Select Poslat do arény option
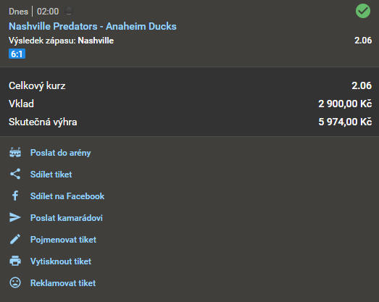379x302 pixels. [x=60, y=153]
